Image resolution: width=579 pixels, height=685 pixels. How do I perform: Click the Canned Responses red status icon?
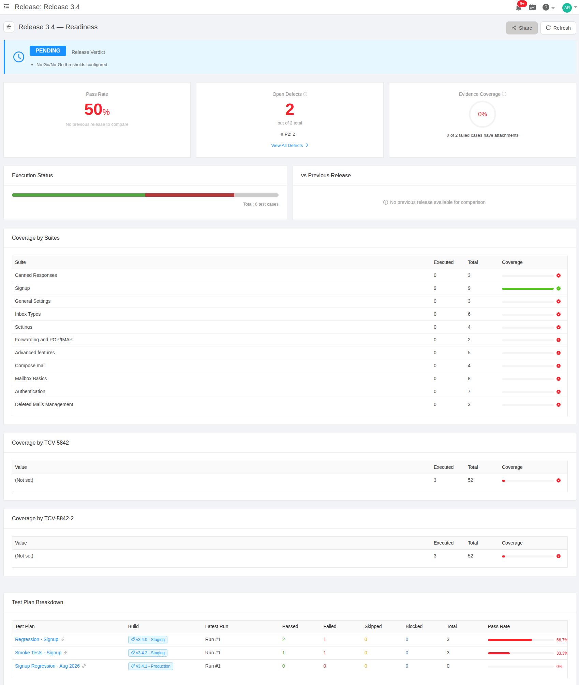559,276
